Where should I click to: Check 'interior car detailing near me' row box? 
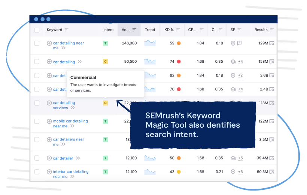coord(37,172)
